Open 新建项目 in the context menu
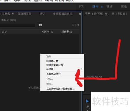 [62, 69]
